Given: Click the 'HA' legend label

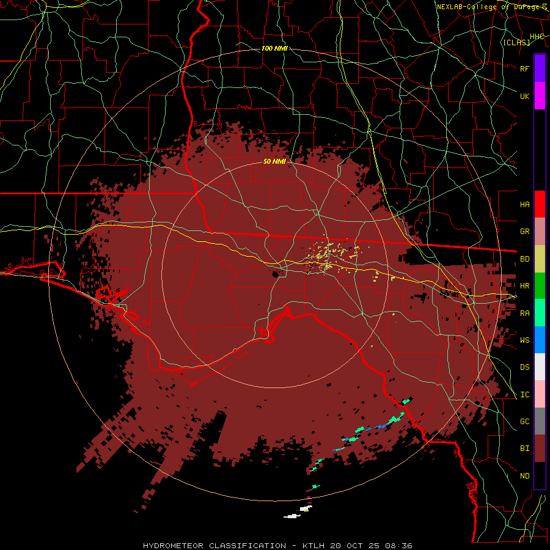Looking at the screenshot, I should click(524, 205).
